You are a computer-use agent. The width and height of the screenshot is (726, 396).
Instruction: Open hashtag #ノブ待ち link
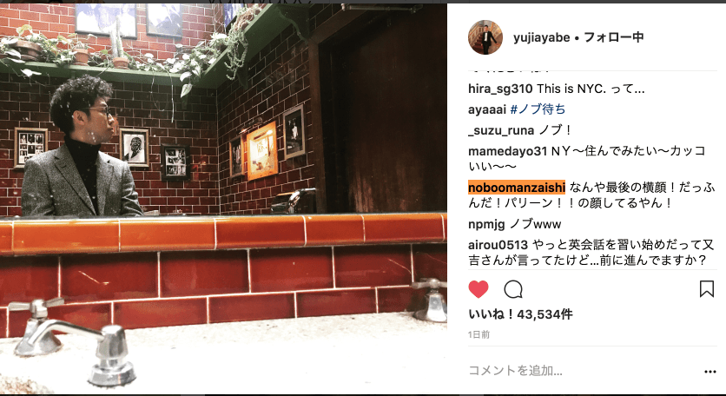(538, 109)
